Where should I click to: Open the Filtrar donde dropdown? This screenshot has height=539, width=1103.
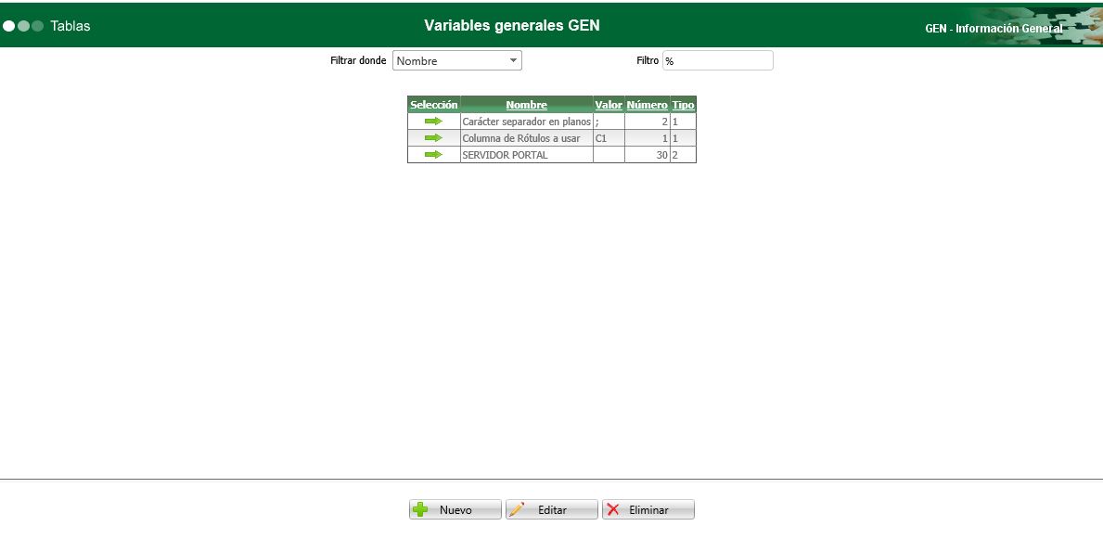coord(457,59)
